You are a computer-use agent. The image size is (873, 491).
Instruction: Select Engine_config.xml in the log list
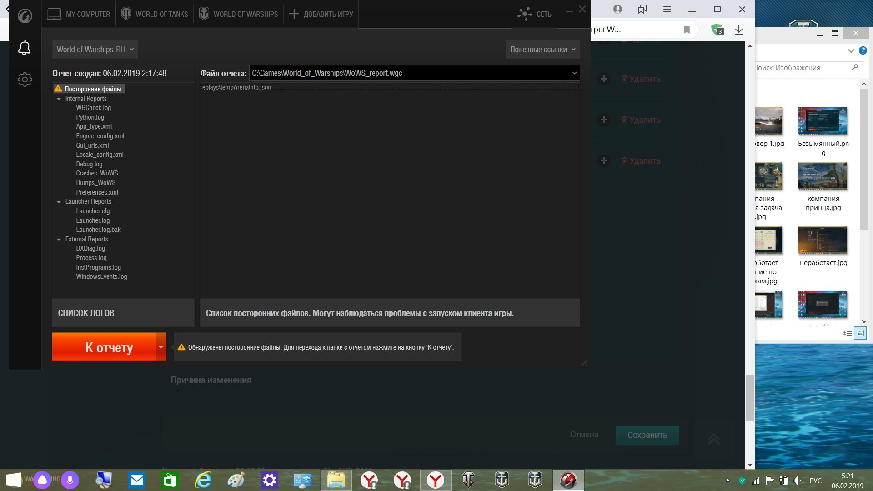pyautogui.click(x=100, y=136)
